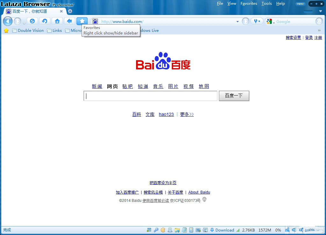Click the 登录 login link
The height and width of the screenshot is (235, 326).
click(309, 38)
